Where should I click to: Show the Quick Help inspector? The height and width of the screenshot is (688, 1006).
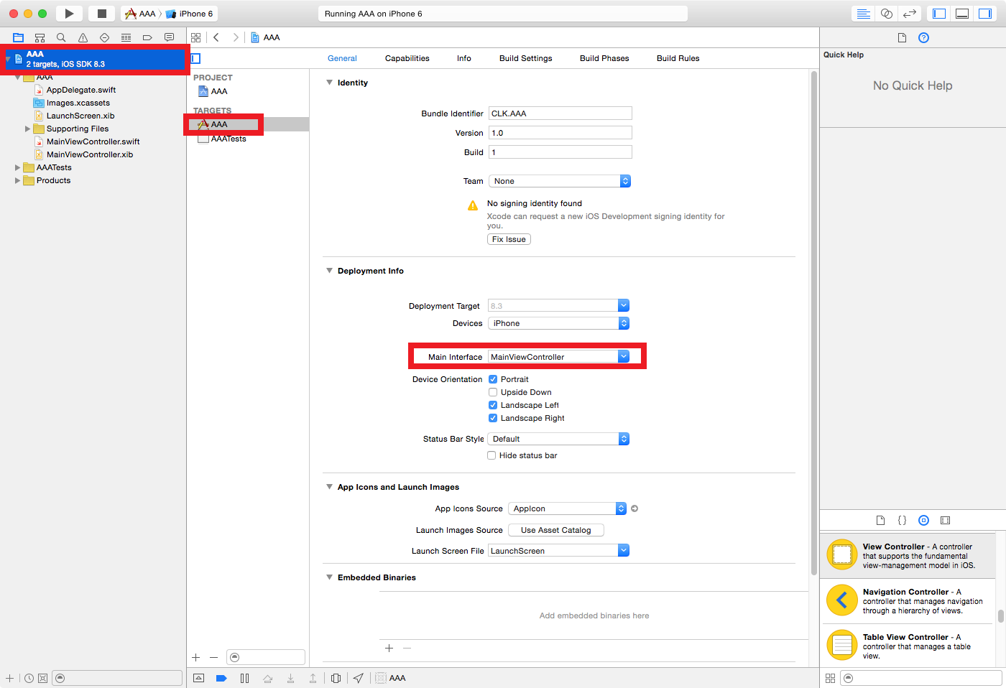(x=924, y=37)
